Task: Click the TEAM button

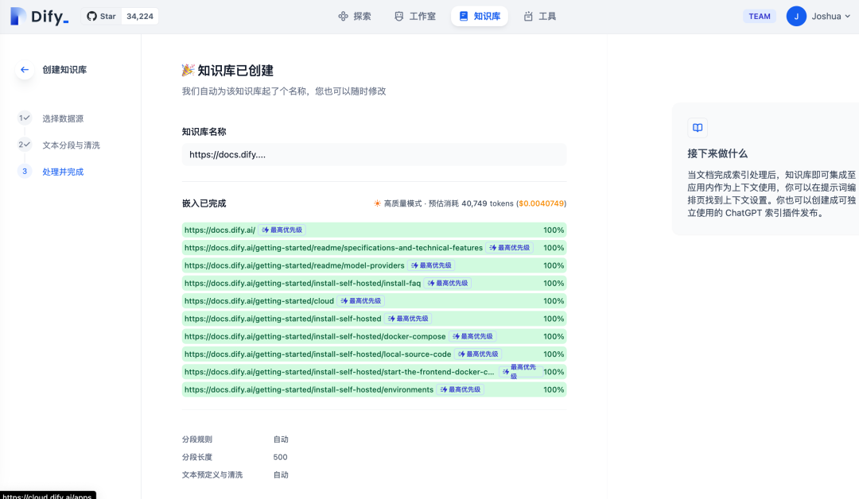Action: (759, 15)
